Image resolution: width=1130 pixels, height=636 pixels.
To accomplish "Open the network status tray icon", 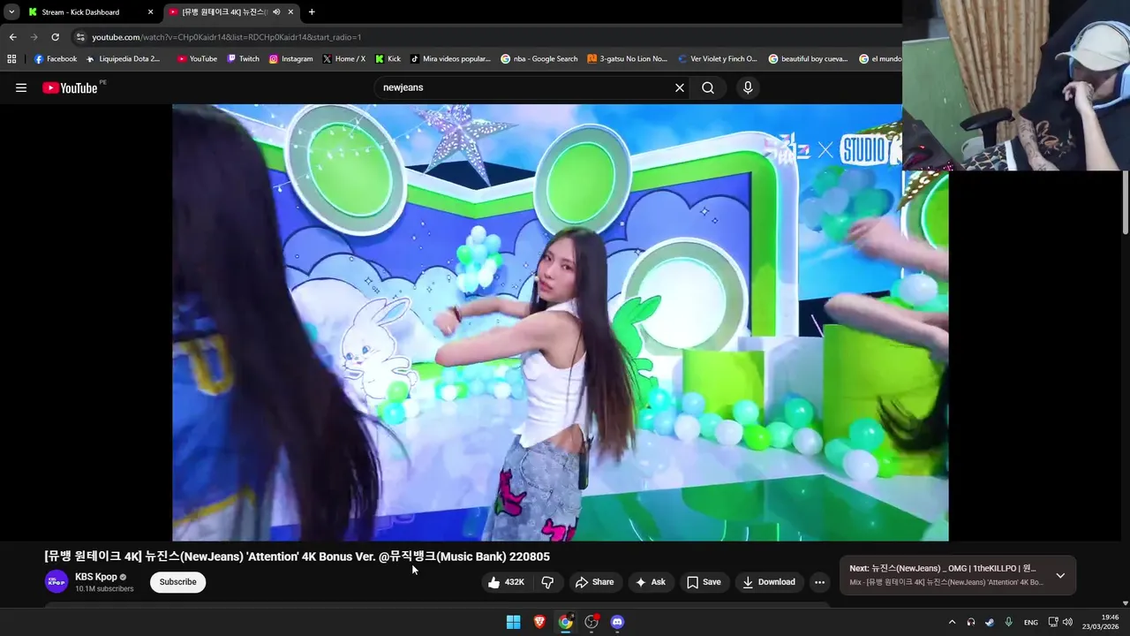I will [1053, 622].
